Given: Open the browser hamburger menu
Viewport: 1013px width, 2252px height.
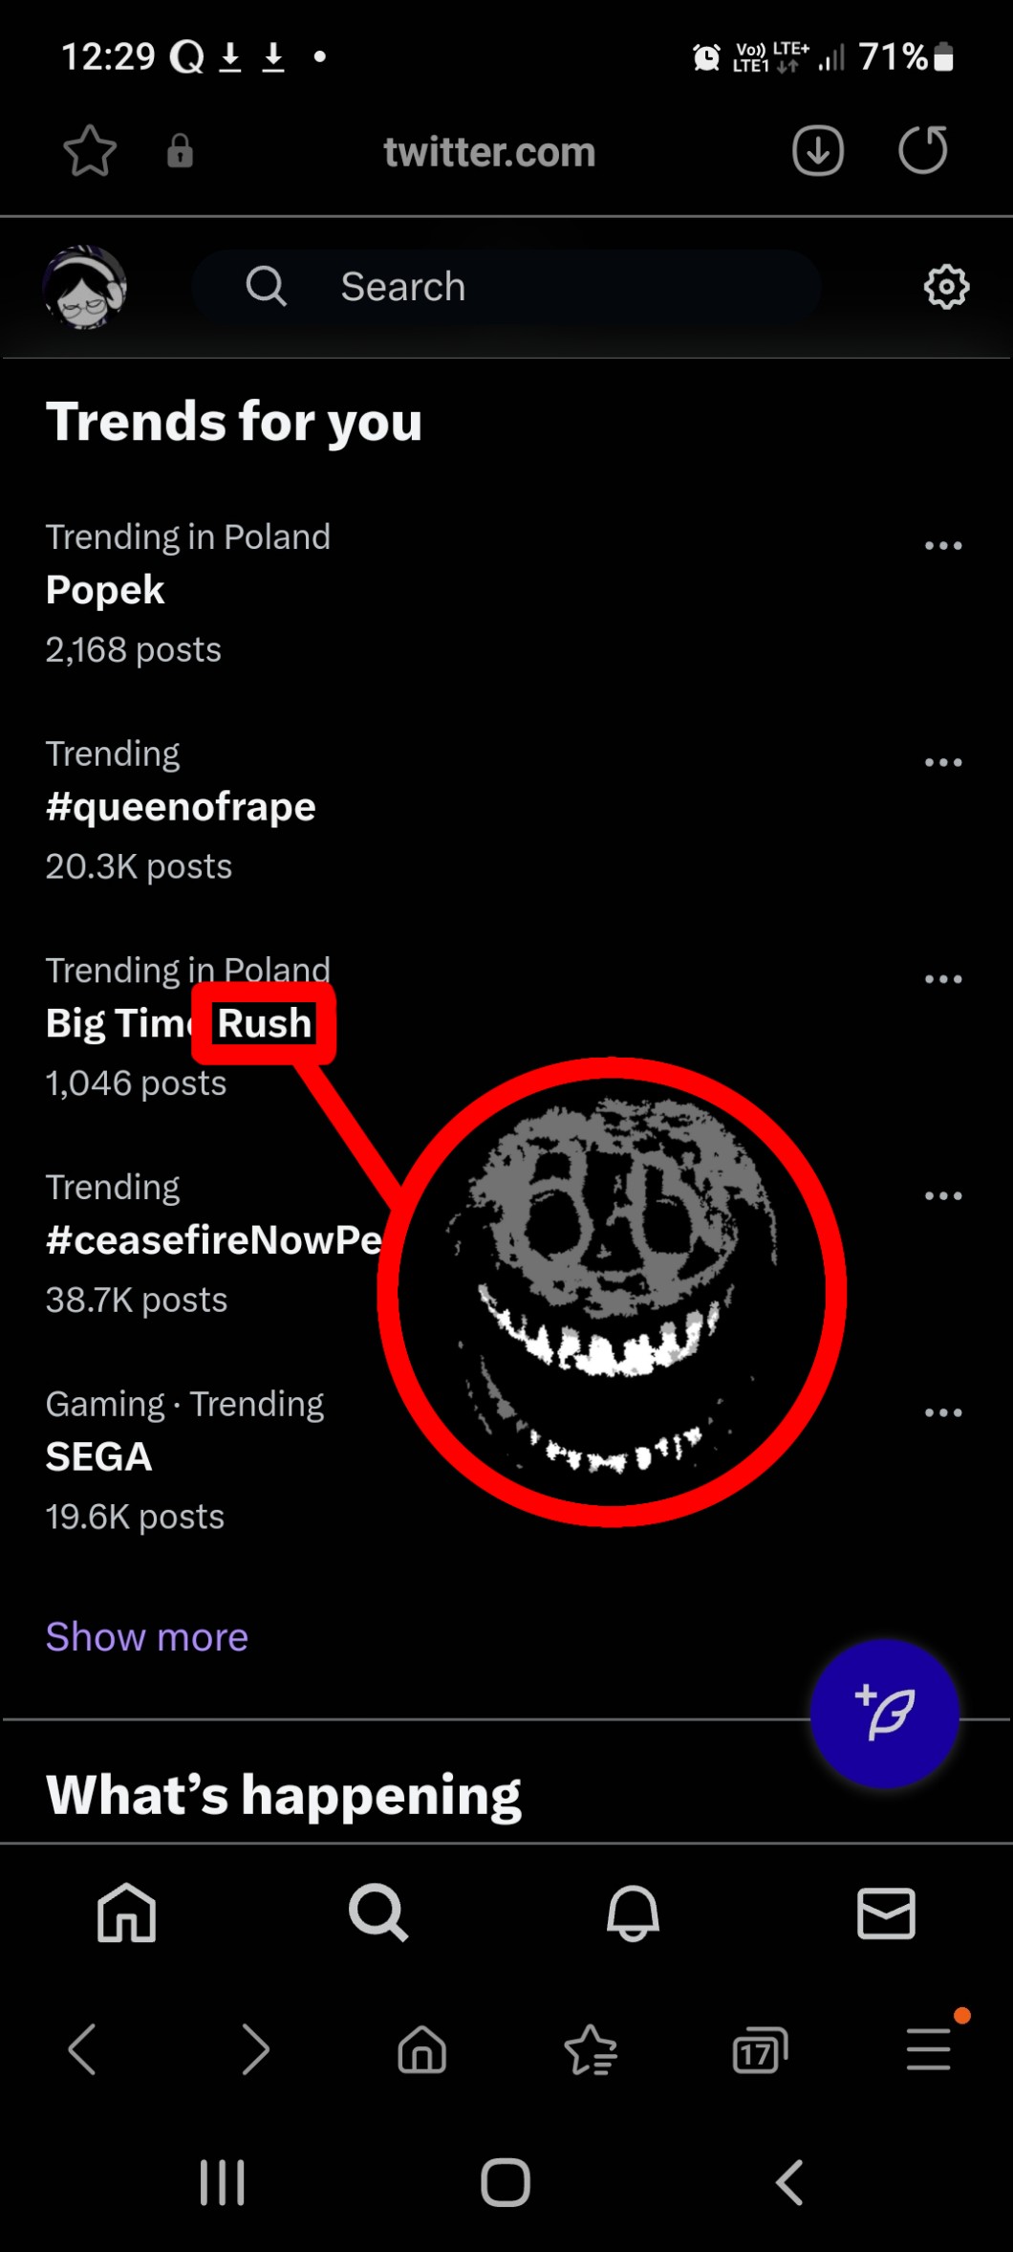Looking at the screenshot, I should coord(929,2050).
